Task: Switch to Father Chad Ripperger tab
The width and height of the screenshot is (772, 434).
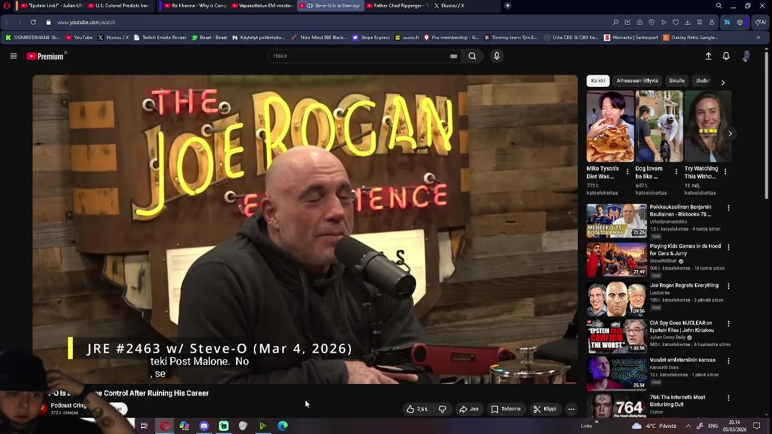Action: 398,5
